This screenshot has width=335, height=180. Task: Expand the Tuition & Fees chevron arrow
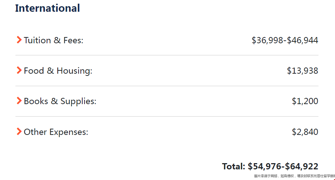click(x=19, y=40)
